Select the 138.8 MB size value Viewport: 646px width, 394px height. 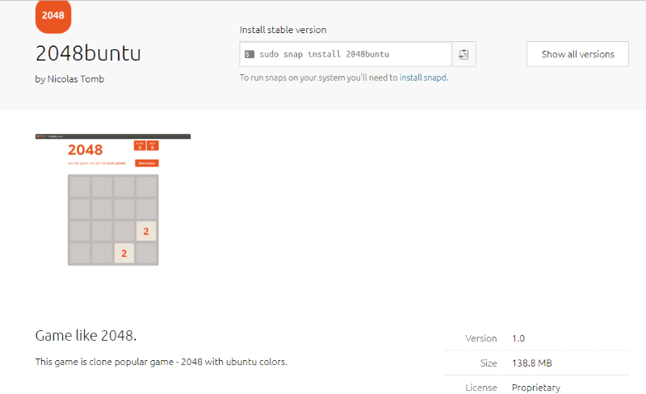click(531, 363)
